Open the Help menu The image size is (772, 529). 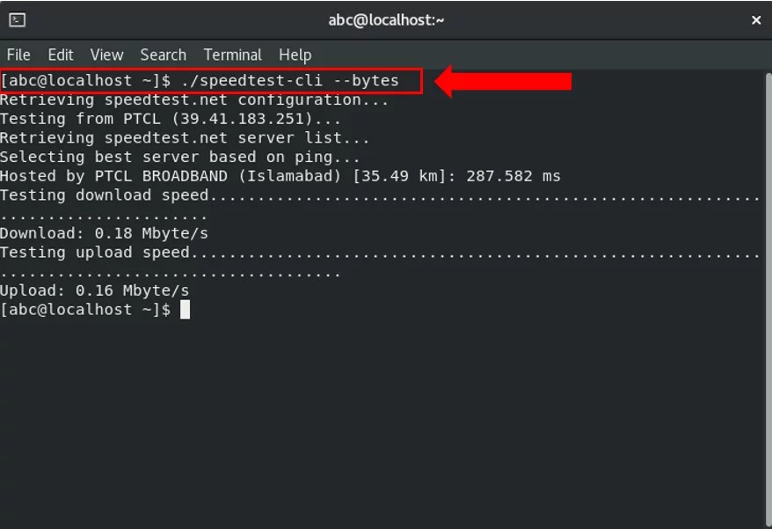tap(295, 55)
